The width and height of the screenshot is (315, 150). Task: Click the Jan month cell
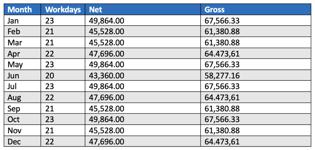tap(13, 21)
